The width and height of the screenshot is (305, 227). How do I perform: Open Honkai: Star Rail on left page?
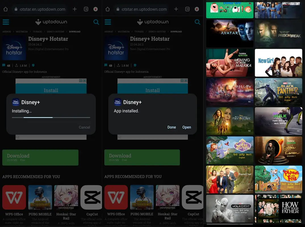point(66,197)
